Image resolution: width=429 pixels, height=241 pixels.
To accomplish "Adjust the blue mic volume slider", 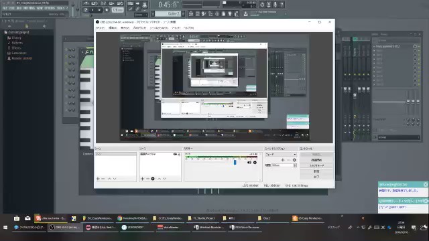I will pos(235,162).
